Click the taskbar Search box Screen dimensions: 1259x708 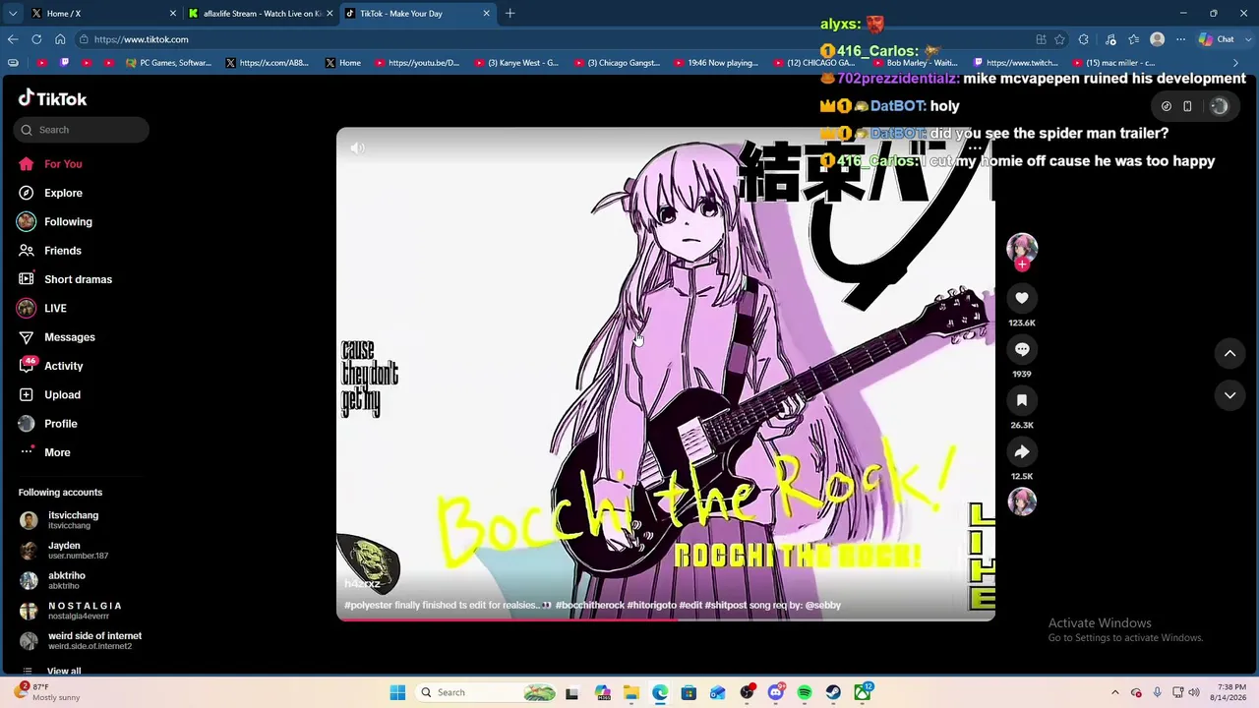click(x=487, y=692)
